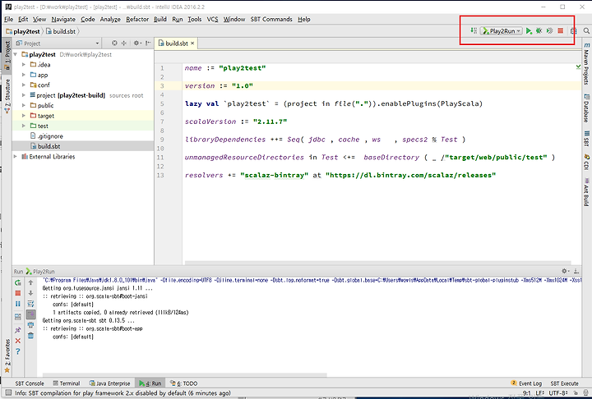Open the Event Log
The width and height of the screenshot is (592, 399).
pyautogui.click(x=526, y=383)
